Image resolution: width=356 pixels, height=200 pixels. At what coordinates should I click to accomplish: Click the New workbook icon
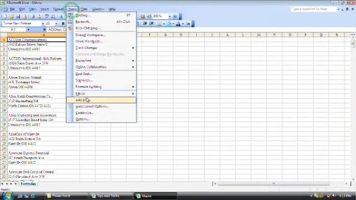pyautogui.click(x=5, y=16)
